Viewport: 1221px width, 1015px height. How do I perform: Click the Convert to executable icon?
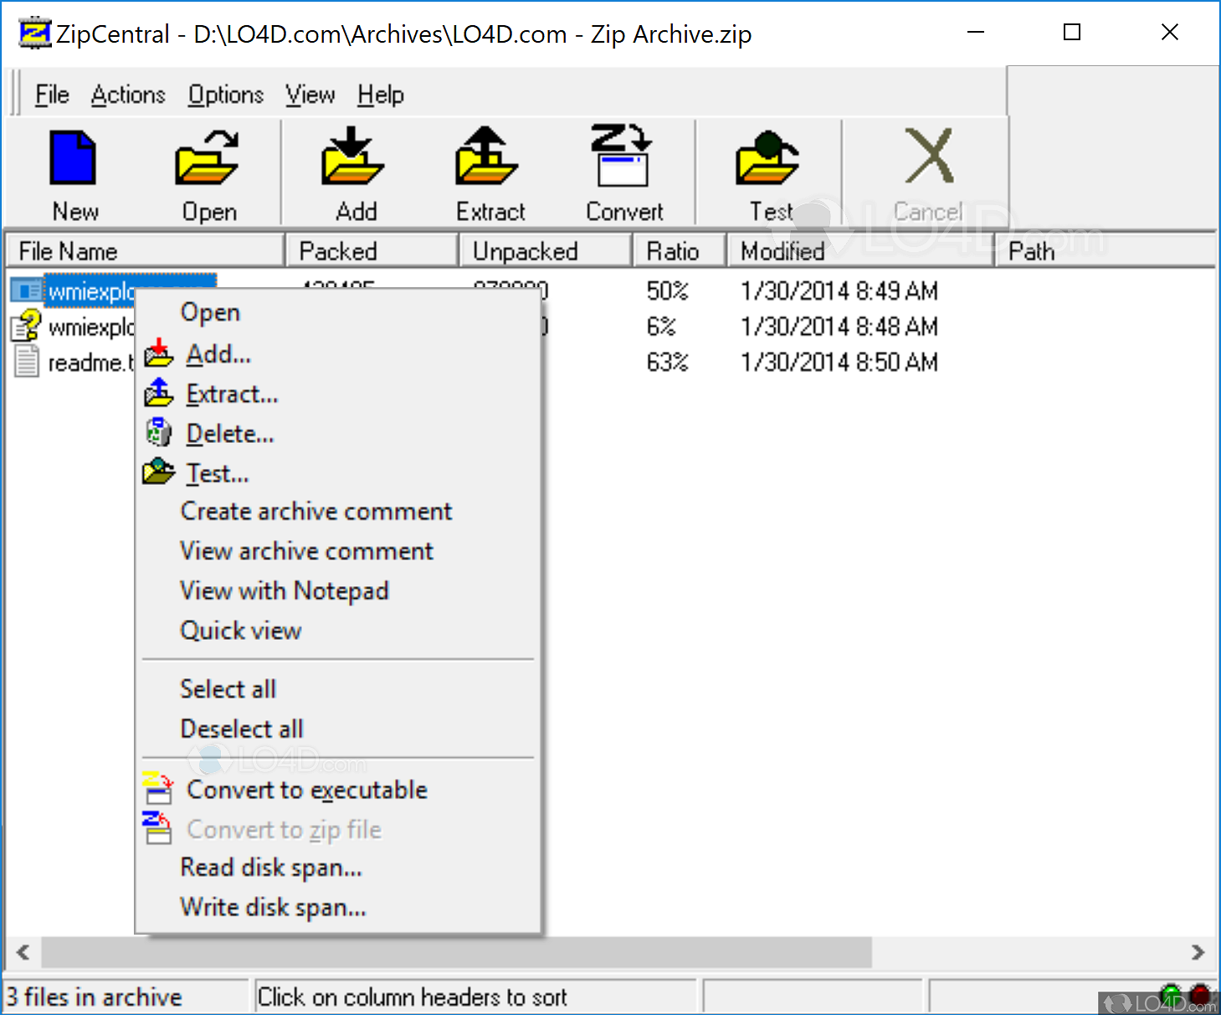(x=158, y=789)
